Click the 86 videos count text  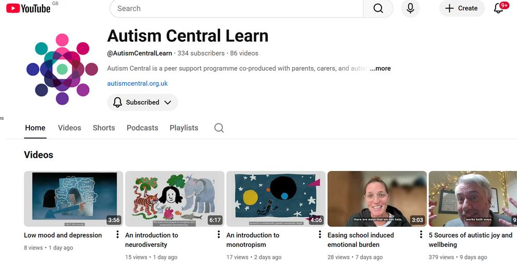[244, 53]
